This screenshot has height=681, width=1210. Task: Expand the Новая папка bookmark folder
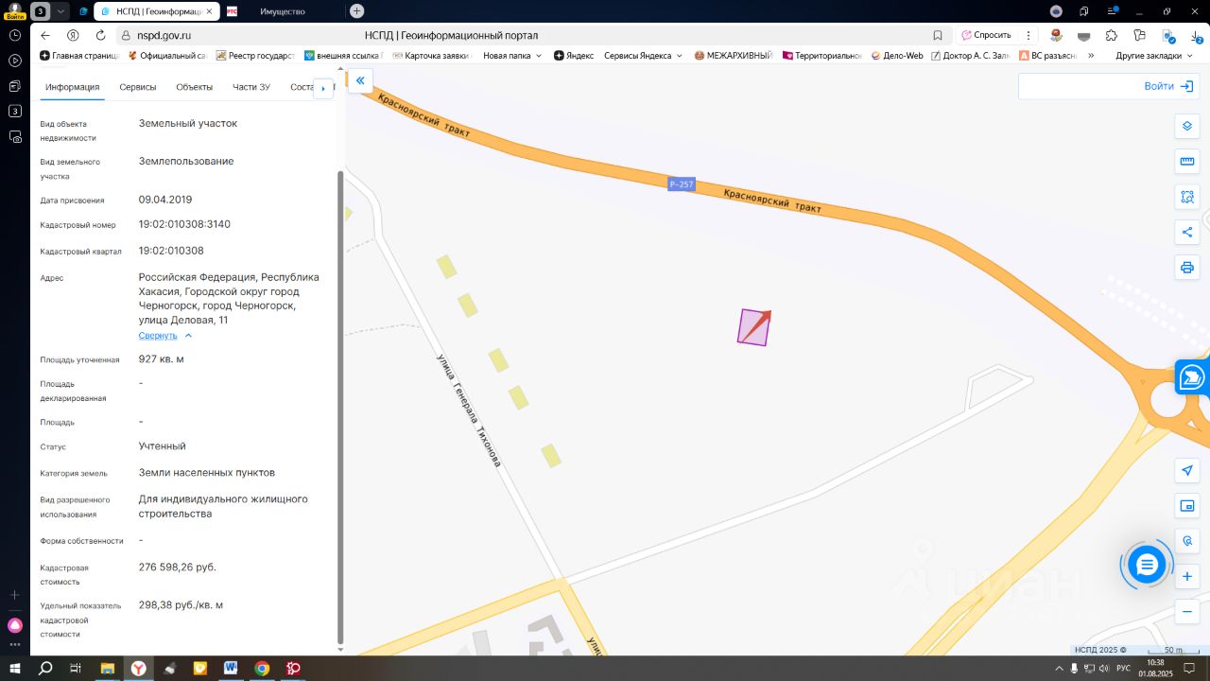tap(512, 56)
